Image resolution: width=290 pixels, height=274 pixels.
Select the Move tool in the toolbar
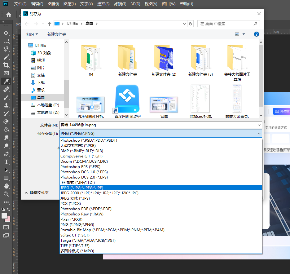[x=6, y=33]
